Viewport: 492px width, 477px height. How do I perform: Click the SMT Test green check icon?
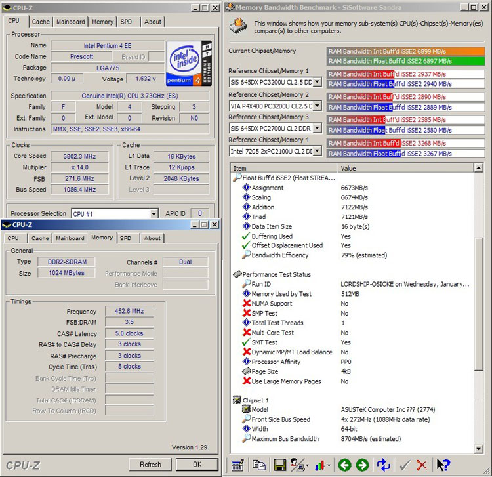tap(246, 342)
